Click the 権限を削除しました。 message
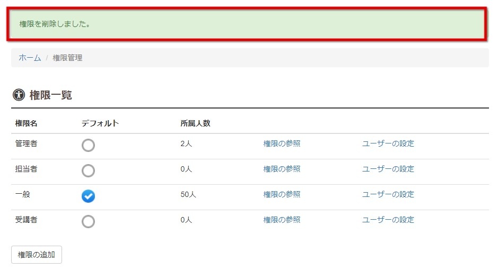498x270 pixels. click(55, 24)
